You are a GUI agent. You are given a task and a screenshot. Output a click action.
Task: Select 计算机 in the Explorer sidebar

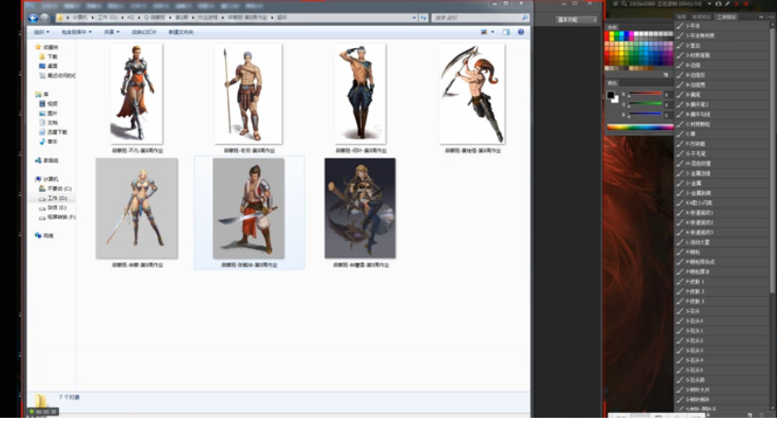point(46,179)
